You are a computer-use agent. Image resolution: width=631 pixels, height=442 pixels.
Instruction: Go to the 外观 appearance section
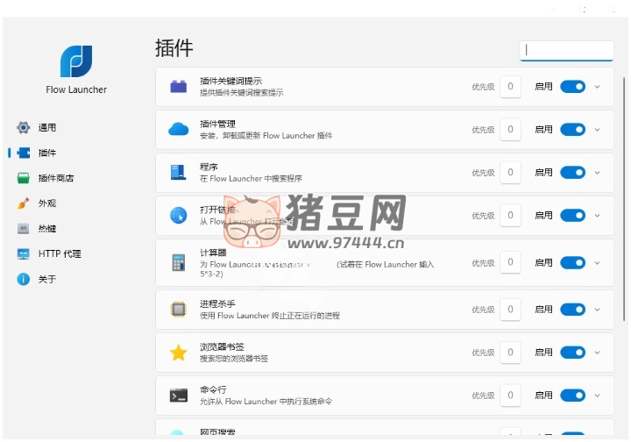pos(46,203)
